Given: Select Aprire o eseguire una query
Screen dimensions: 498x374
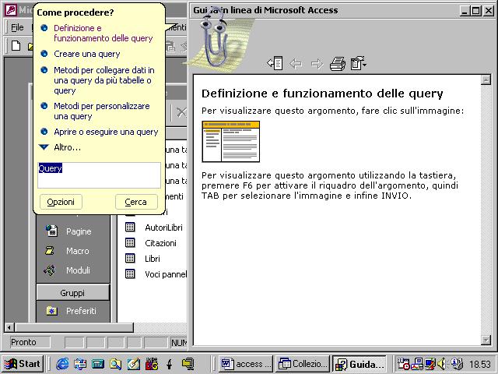Looking at the screenshot, I should tap(106, 132).
